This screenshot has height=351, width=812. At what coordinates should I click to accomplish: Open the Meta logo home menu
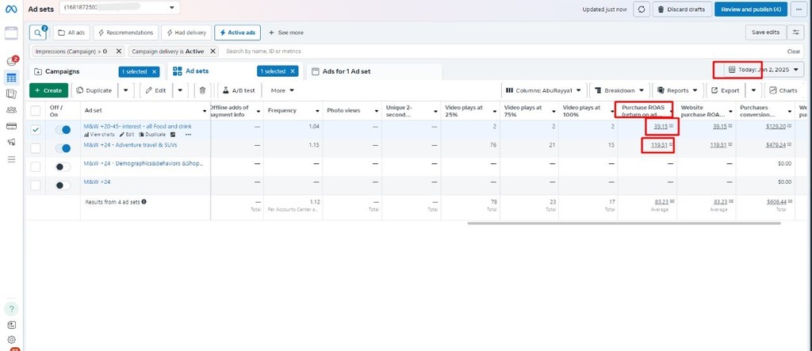click(x=11, y=9)
